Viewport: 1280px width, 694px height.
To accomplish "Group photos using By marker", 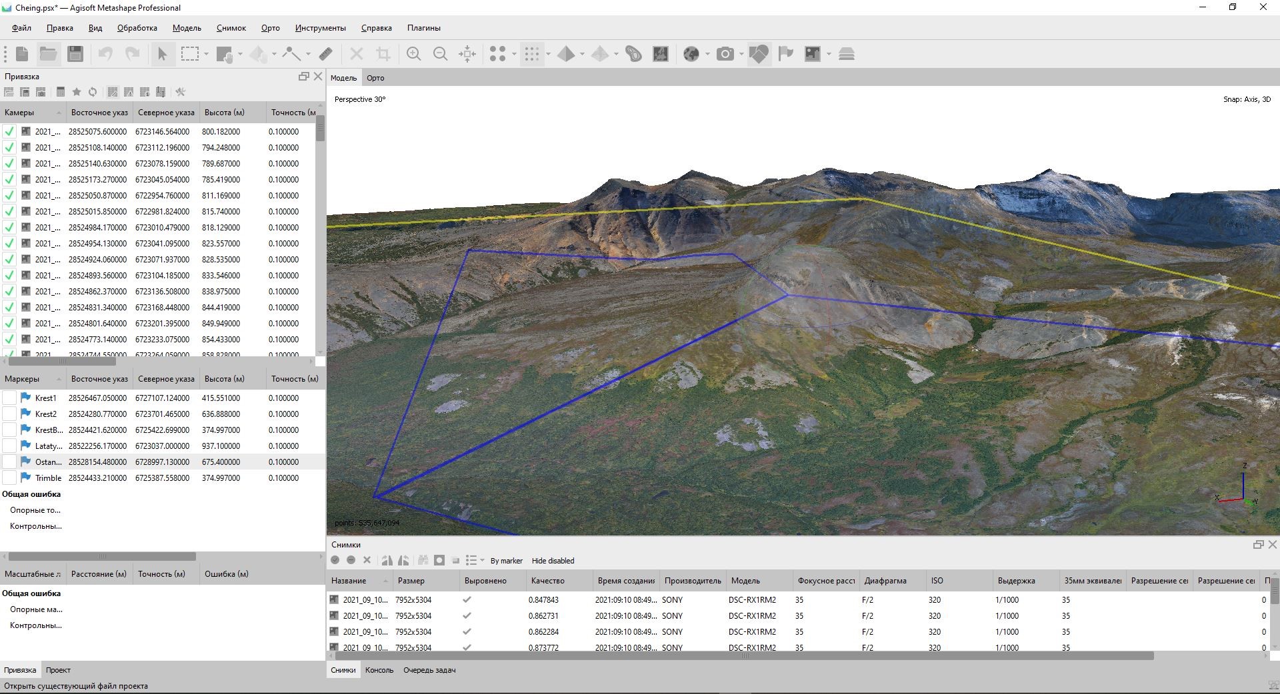I will 507,561.
